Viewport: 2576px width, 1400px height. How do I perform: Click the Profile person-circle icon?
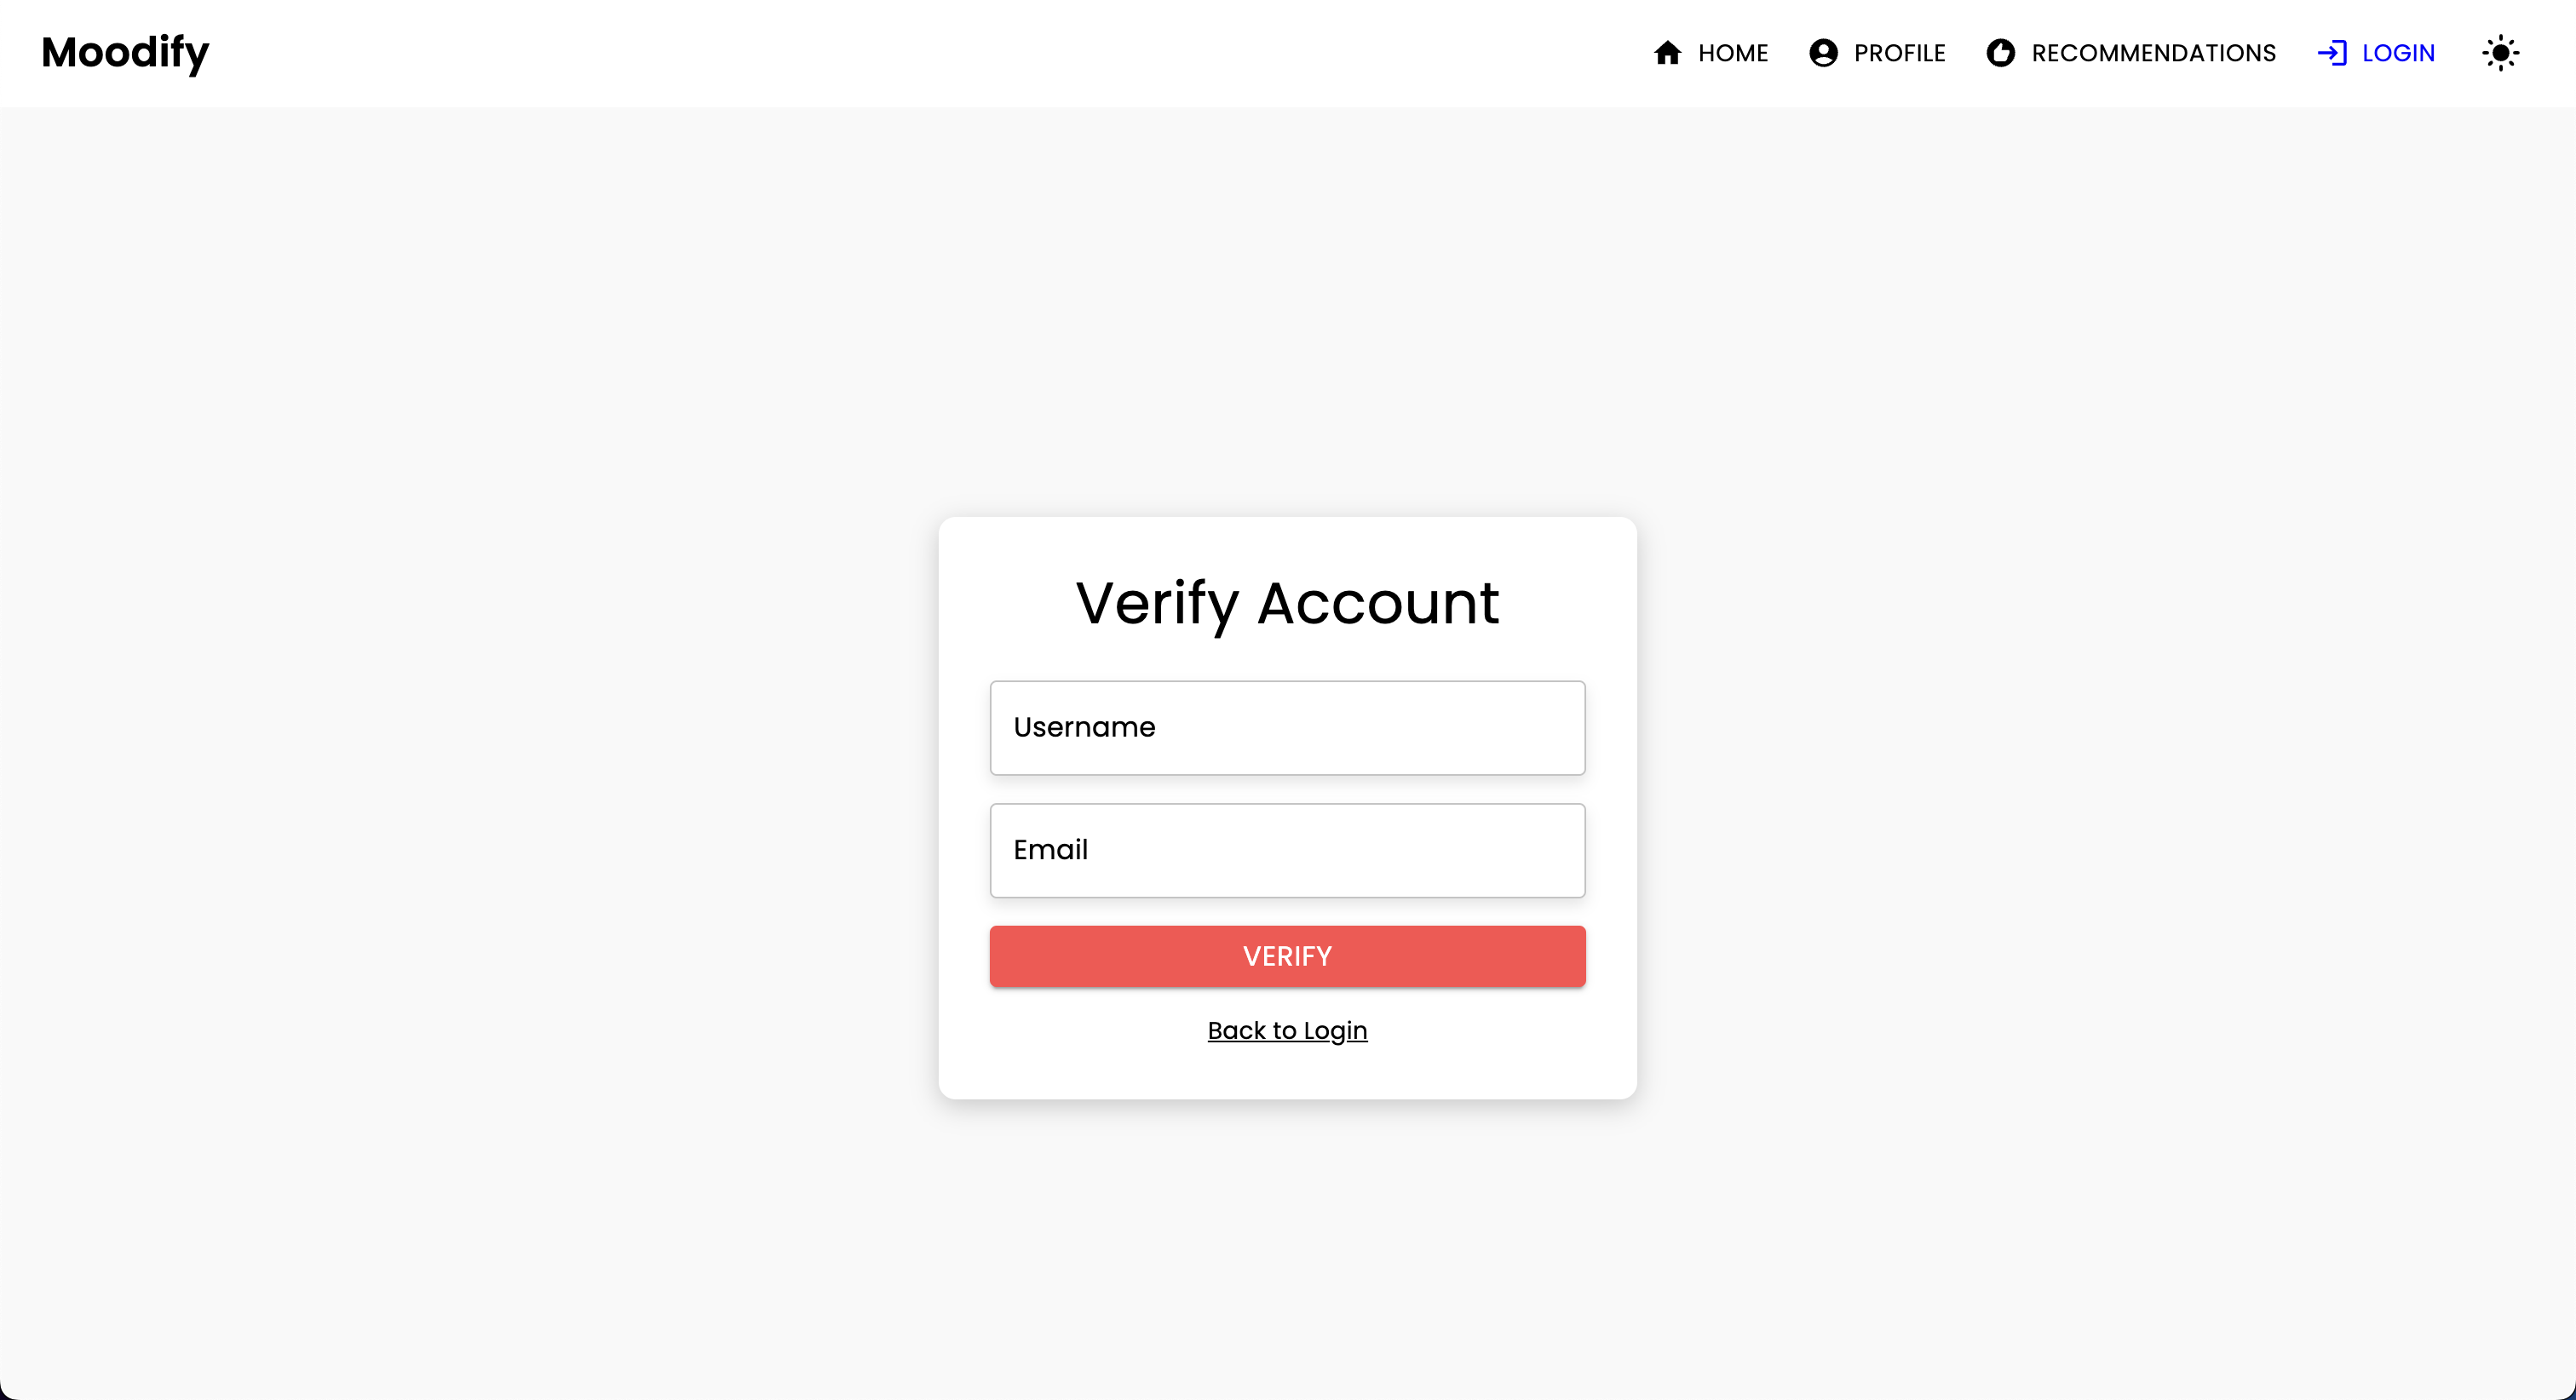tap(1823, 53)
